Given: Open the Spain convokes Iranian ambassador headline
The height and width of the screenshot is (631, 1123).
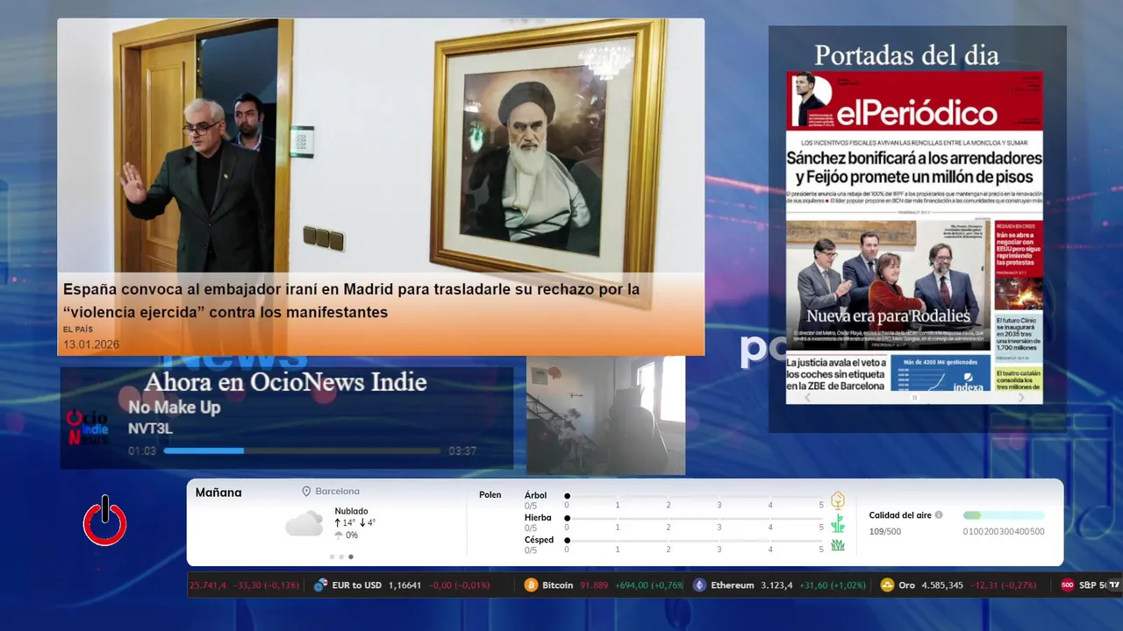Looking at the screenshot, I should tap(351, 301).
